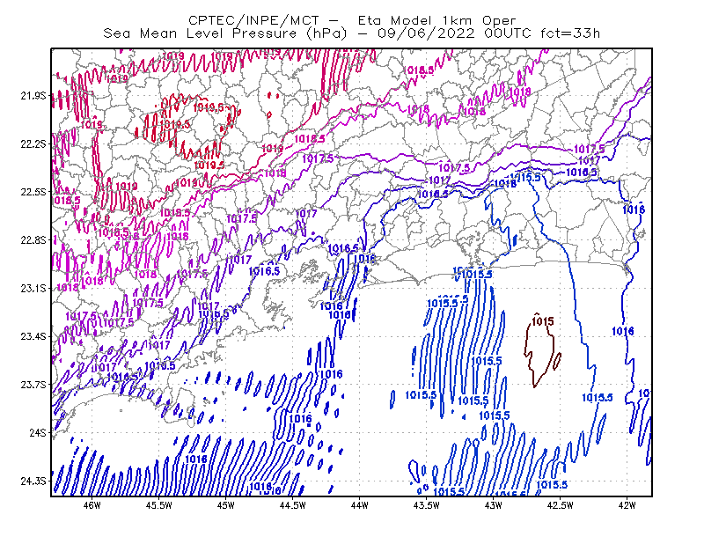Screen dimensions: 704x544
Task: Click the "24S" latitude axis label
Action: (38, 433)
